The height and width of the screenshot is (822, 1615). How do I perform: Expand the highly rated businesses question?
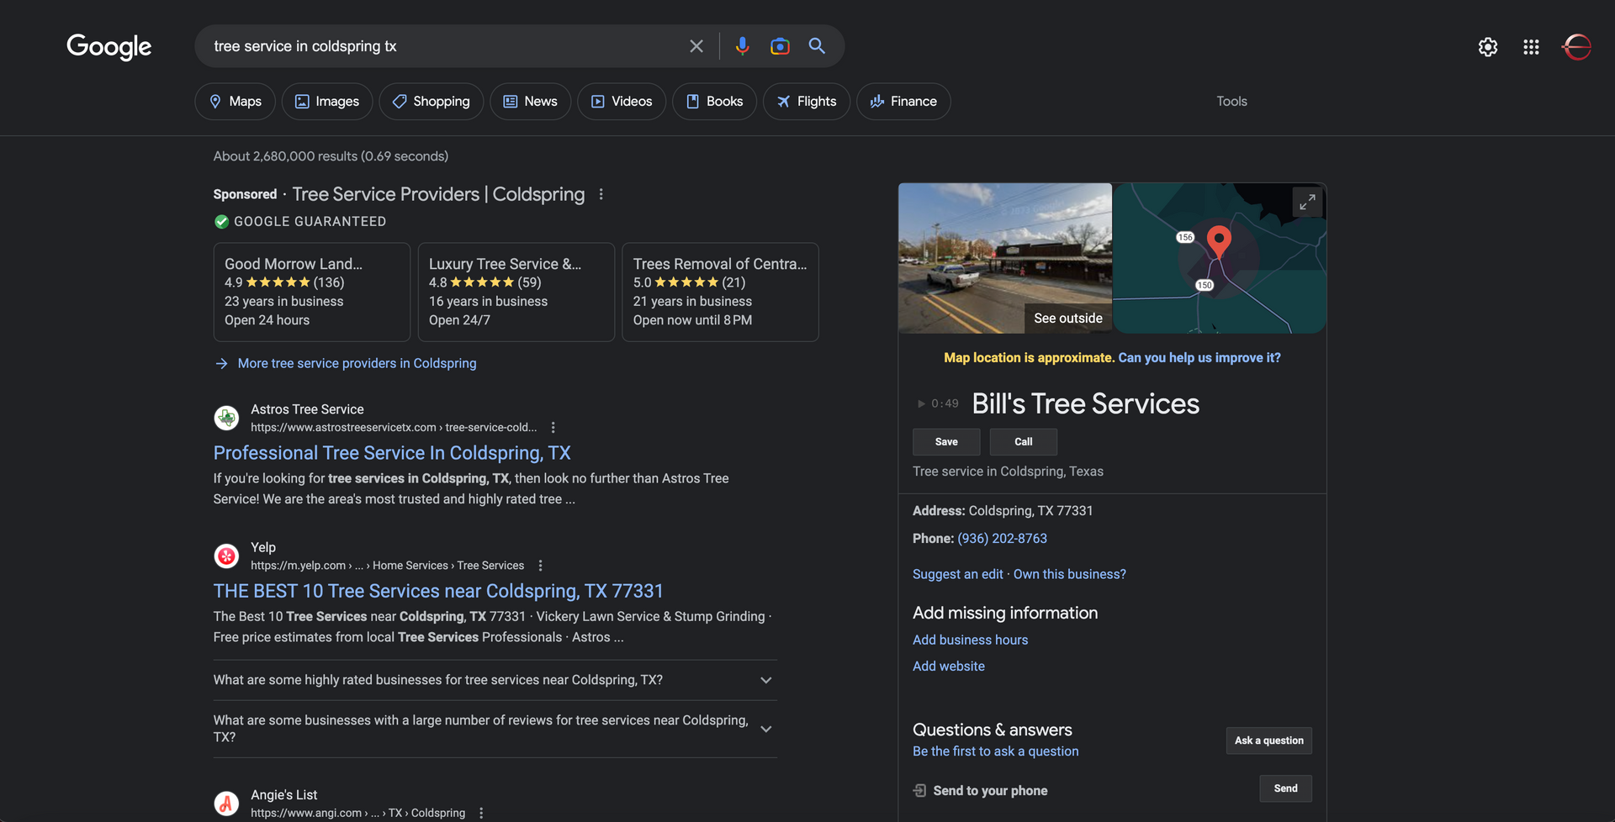pos(765,680)
